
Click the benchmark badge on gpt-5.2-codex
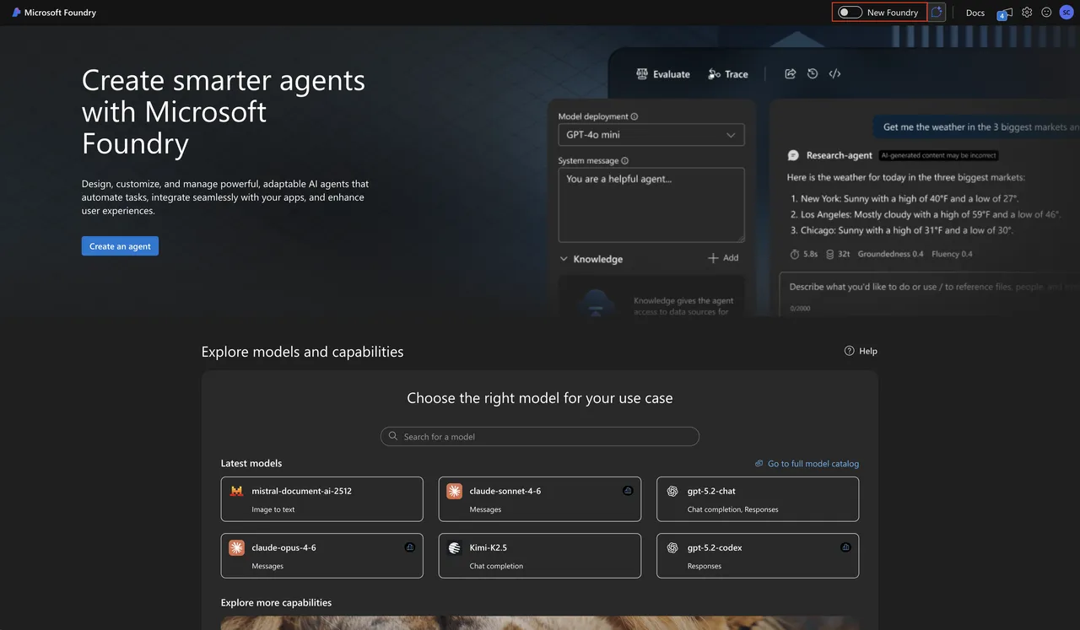coord(845,547)
